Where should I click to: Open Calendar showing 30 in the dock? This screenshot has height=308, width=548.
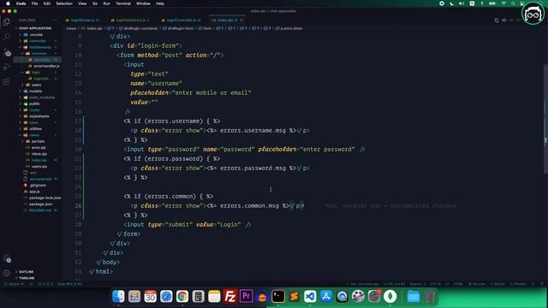point(151,297)
